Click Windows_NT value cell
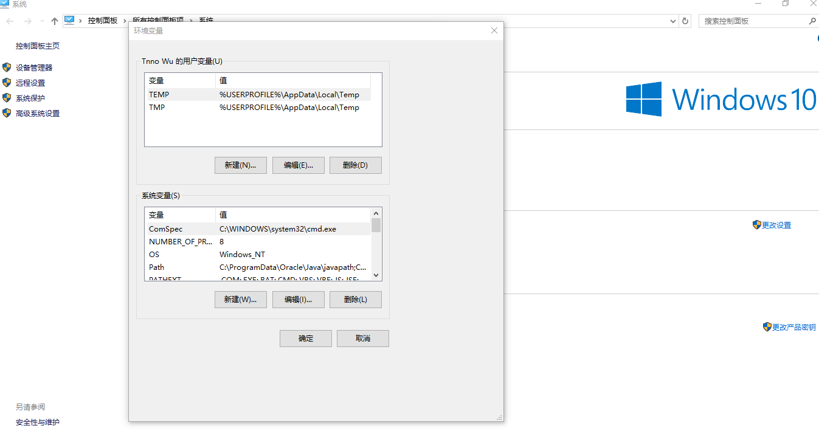The image size is (819, 437). [242, 255]
